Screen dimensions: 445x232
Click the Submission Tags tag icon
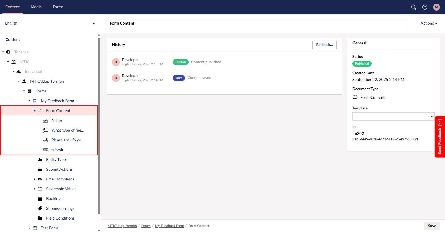(40, 208)
